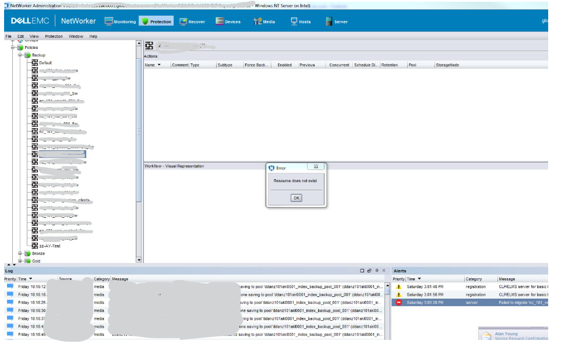Close the Log panel
The height and width of the screenshot is (344, 561).
pyautogui.click(x=384, y=271)
